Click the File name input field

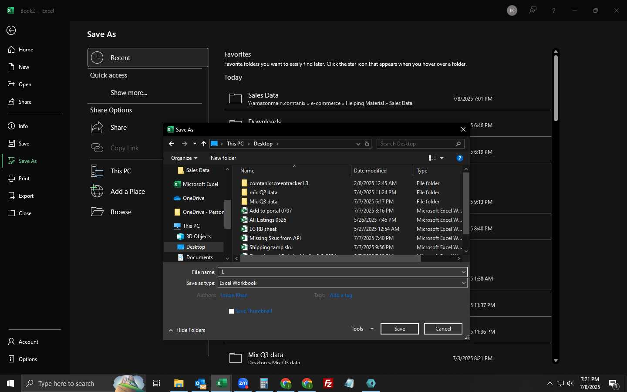(339, 272)
